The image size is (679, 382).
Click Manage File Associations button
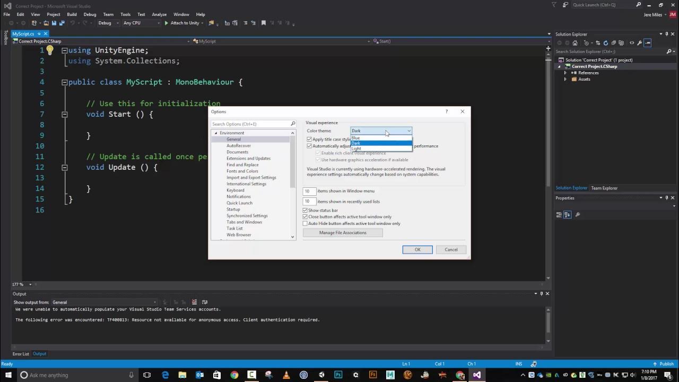coord(343,233)
